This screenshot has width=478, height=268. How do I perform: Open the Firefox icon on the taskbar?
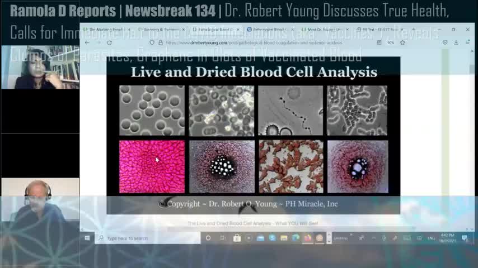308,238
